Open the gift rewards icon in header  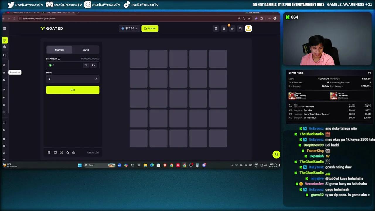224,28
